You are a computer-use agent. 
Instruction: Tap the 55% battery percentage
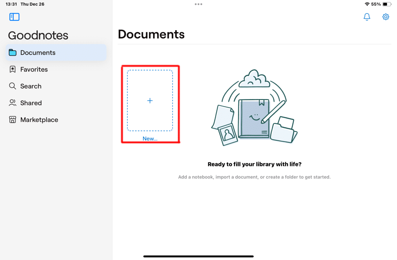376,4
